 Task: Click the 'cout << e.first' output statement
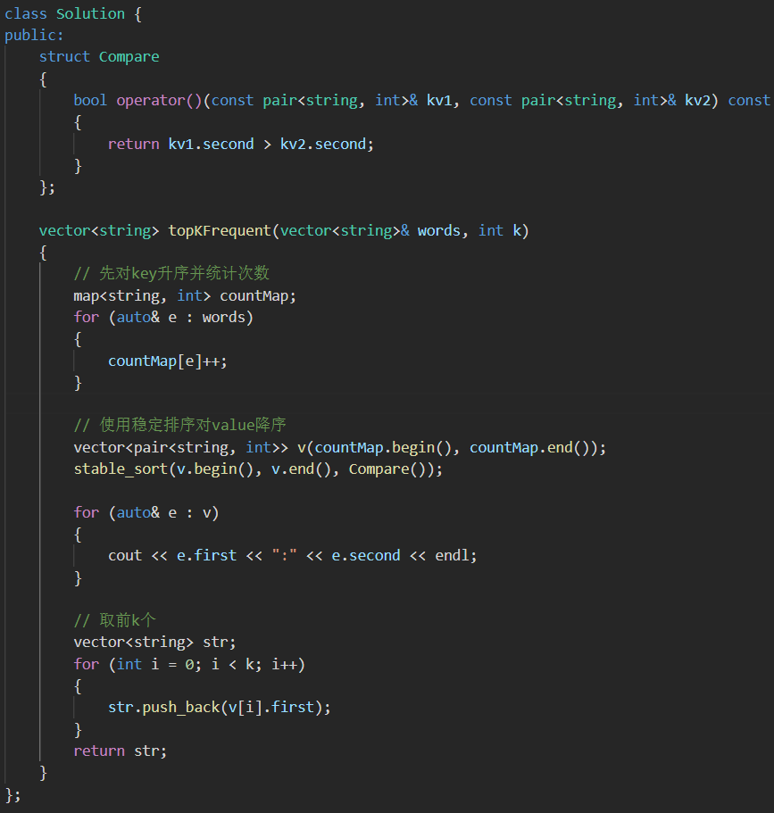pyautogui.click(x=293, y=556)
